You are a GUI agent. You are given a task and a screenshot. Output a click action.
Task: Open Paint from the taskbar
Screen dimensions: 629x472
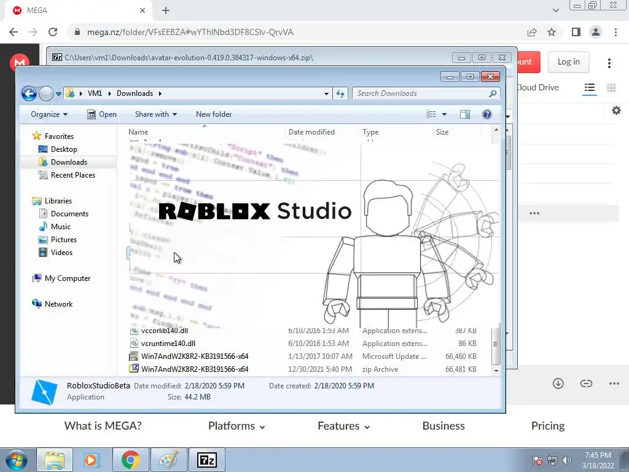tap(168, 460)
